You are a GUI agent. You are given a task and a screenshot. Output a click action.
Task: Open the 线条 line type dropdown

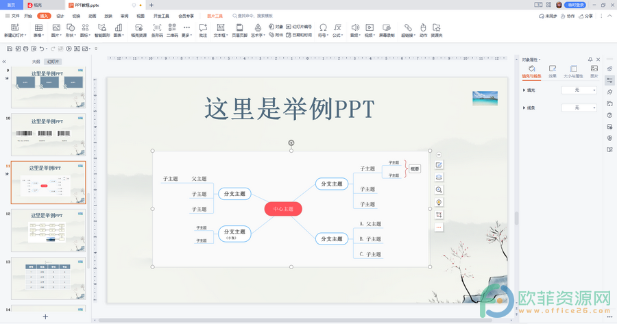[x=579, y=108]
